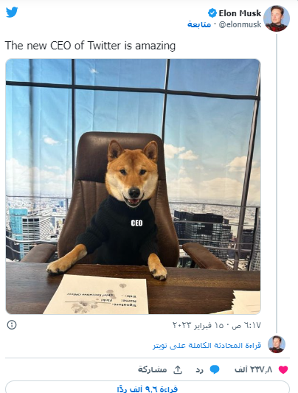Click the vertical thread connector line
Screen dimensions: 298x393
tap(277, 184)
